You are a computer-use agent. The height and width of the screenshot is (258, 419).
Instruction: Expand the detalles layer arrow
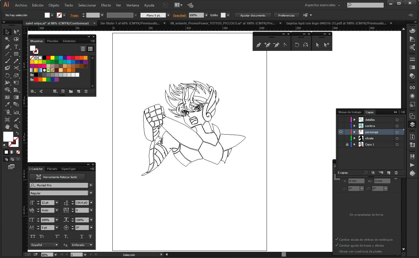coord(355,120)
